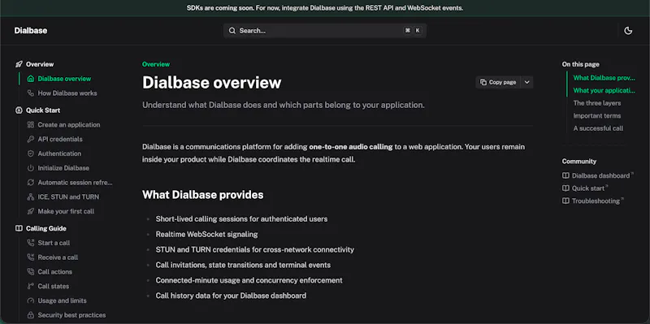
Task: Click the book icon beside Dialbase dashboard
Action: click(565, 175)
